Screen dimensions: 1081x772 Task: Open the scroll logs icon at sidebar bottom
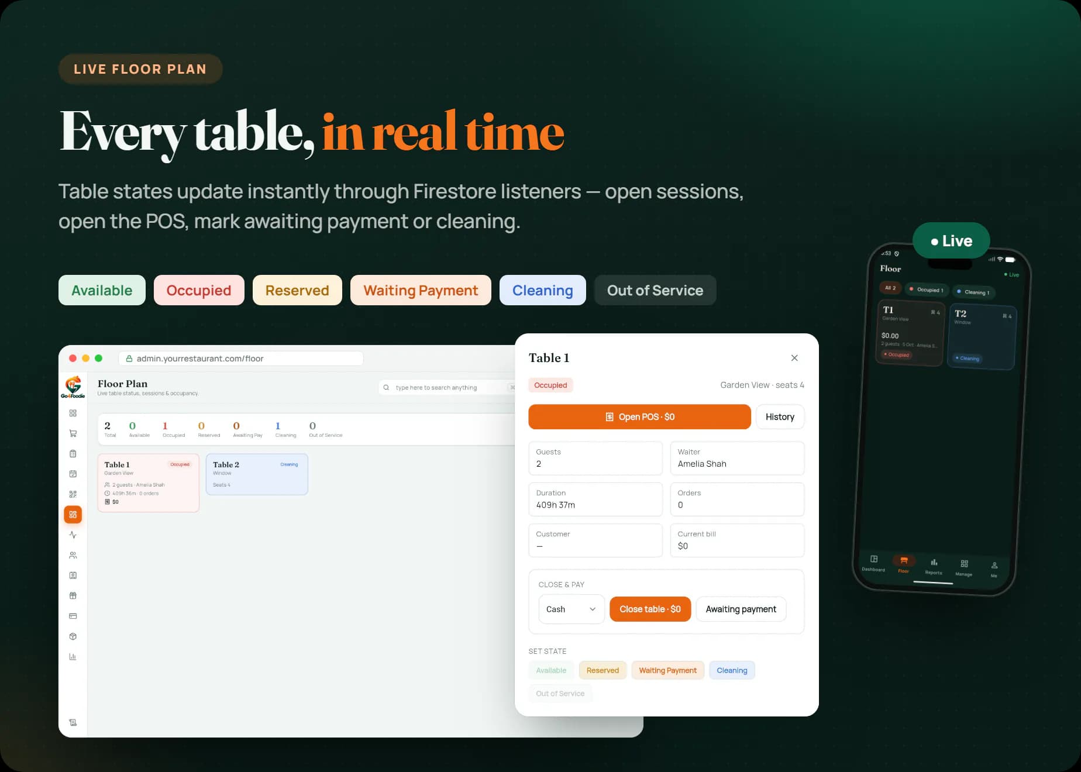coord(73,723)
